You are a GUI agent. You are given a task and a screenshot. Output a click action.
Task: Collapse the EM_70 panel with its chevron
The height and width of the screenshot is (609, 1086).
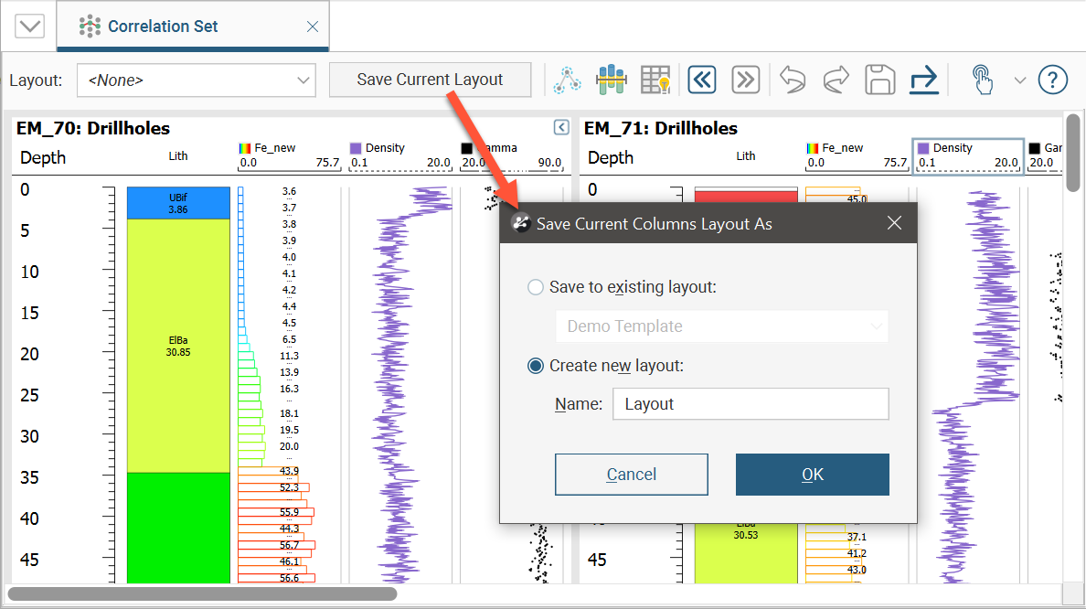pyautogui.click(x=560, y=128)
